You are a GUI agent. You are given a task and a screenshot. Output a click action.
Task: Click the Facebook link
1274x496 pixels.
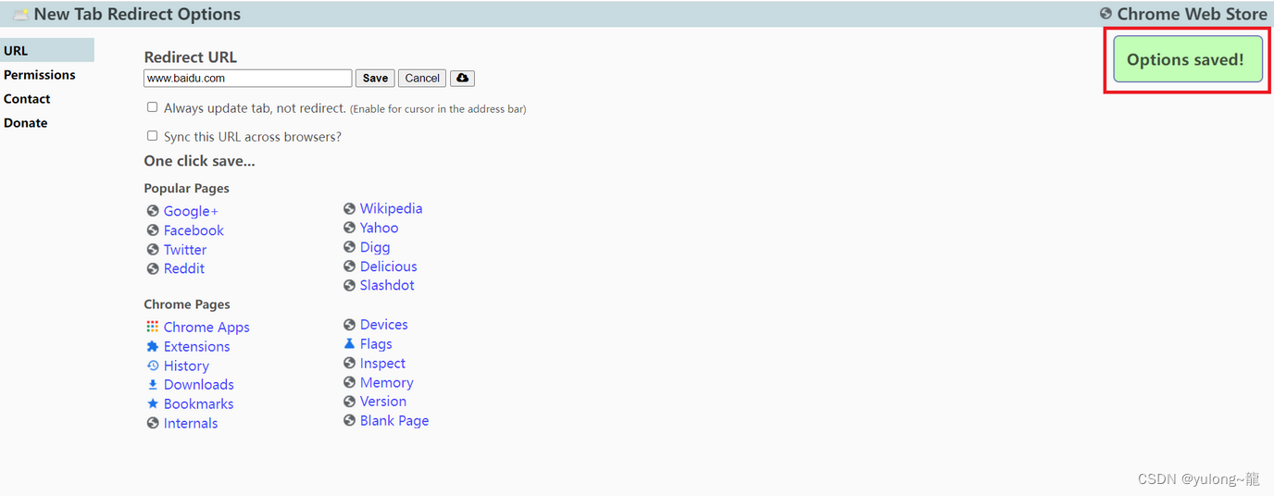(x=194, y=230)
